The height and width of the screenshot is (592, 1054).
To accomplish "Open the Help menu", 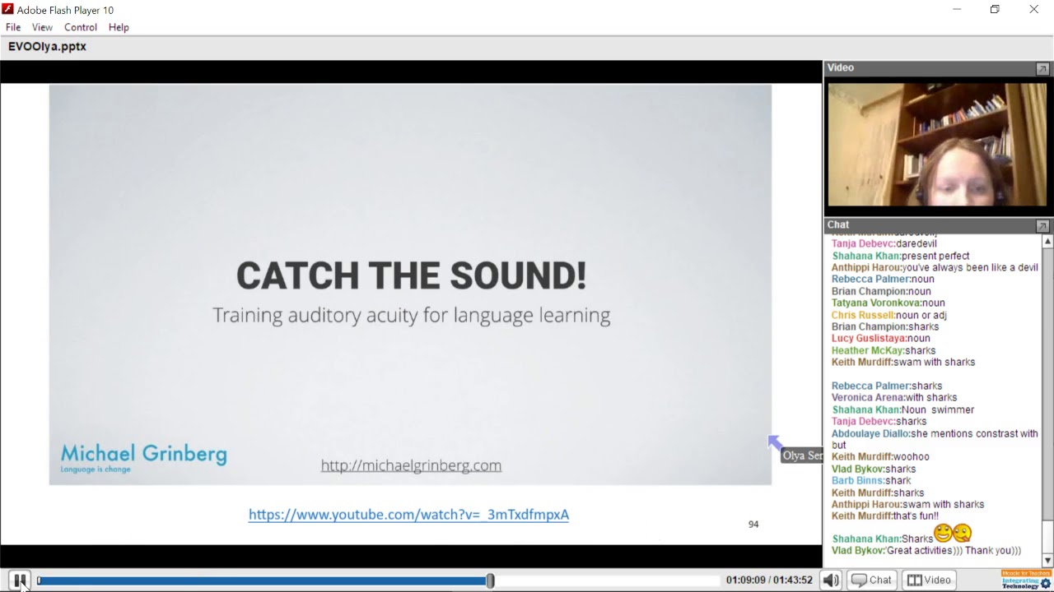I will coord(119,27).
